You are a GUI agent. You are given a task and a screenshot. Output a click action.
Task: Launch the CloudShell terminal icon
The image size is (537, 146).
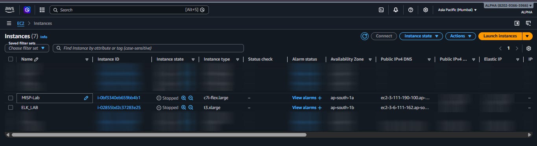click(x=381, y=10)
